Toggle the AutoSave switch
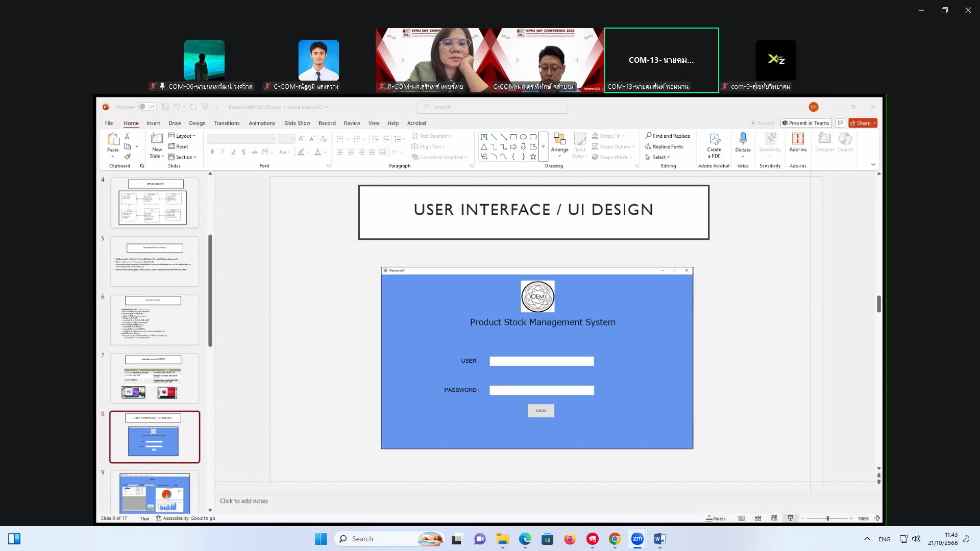 147,107
